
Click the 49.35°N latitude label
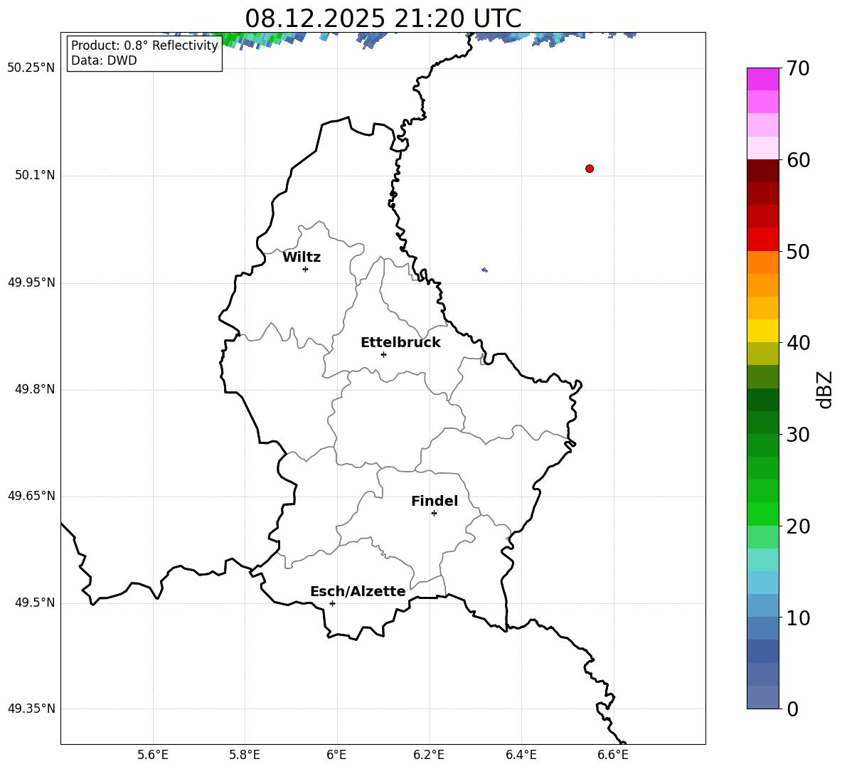(31, 709)
